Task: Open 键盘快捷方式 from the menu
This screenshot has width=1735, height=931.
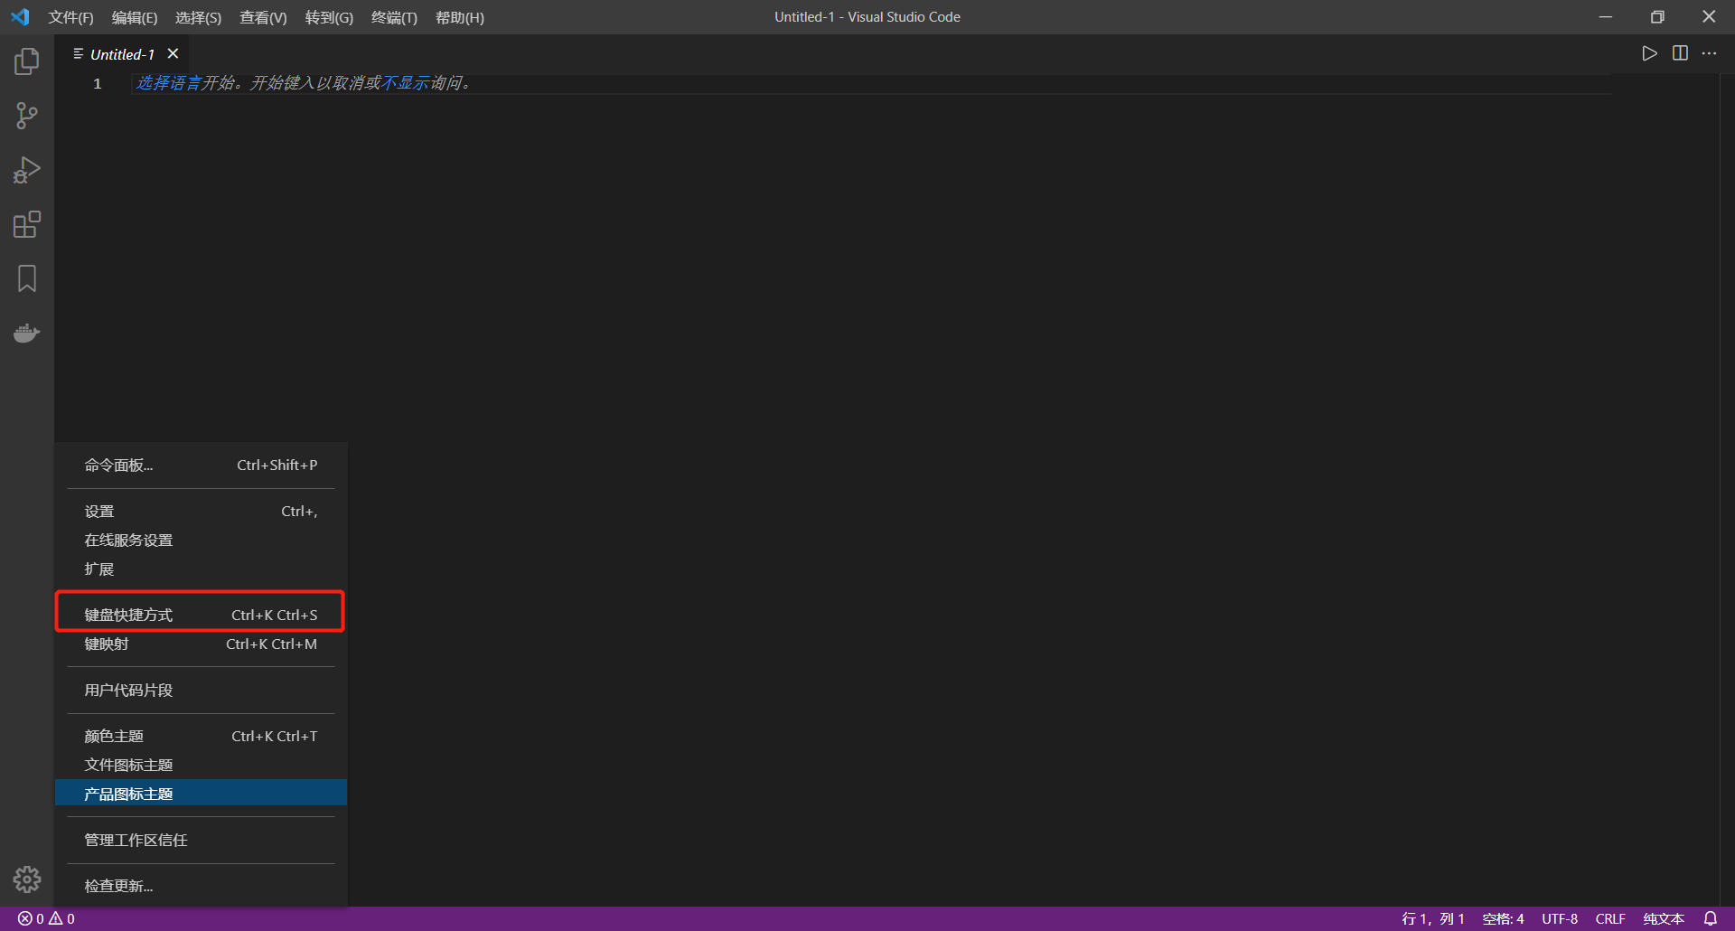Action: pyautogui.click(x=201, y=616)
